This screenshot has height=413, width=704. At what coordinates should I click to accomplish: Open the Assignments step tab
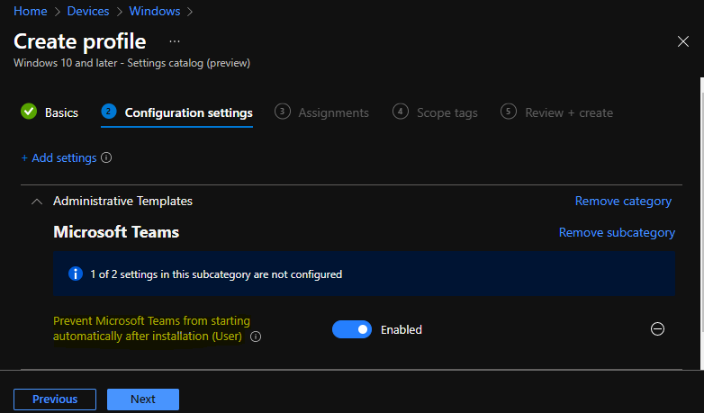point(321,112)
